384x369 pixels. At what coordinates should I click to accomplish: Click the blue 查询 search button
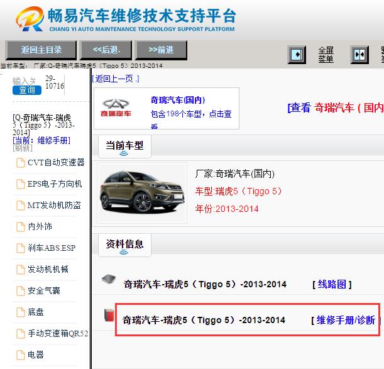coord(27,90)
